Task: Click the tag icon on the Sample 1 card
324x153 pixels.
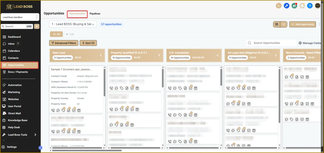Action: 63,110
